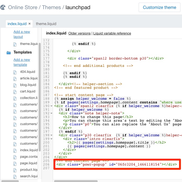Click the powr-popup div code line 206
This screenshot has height=182, width=182.
(117, 165)
